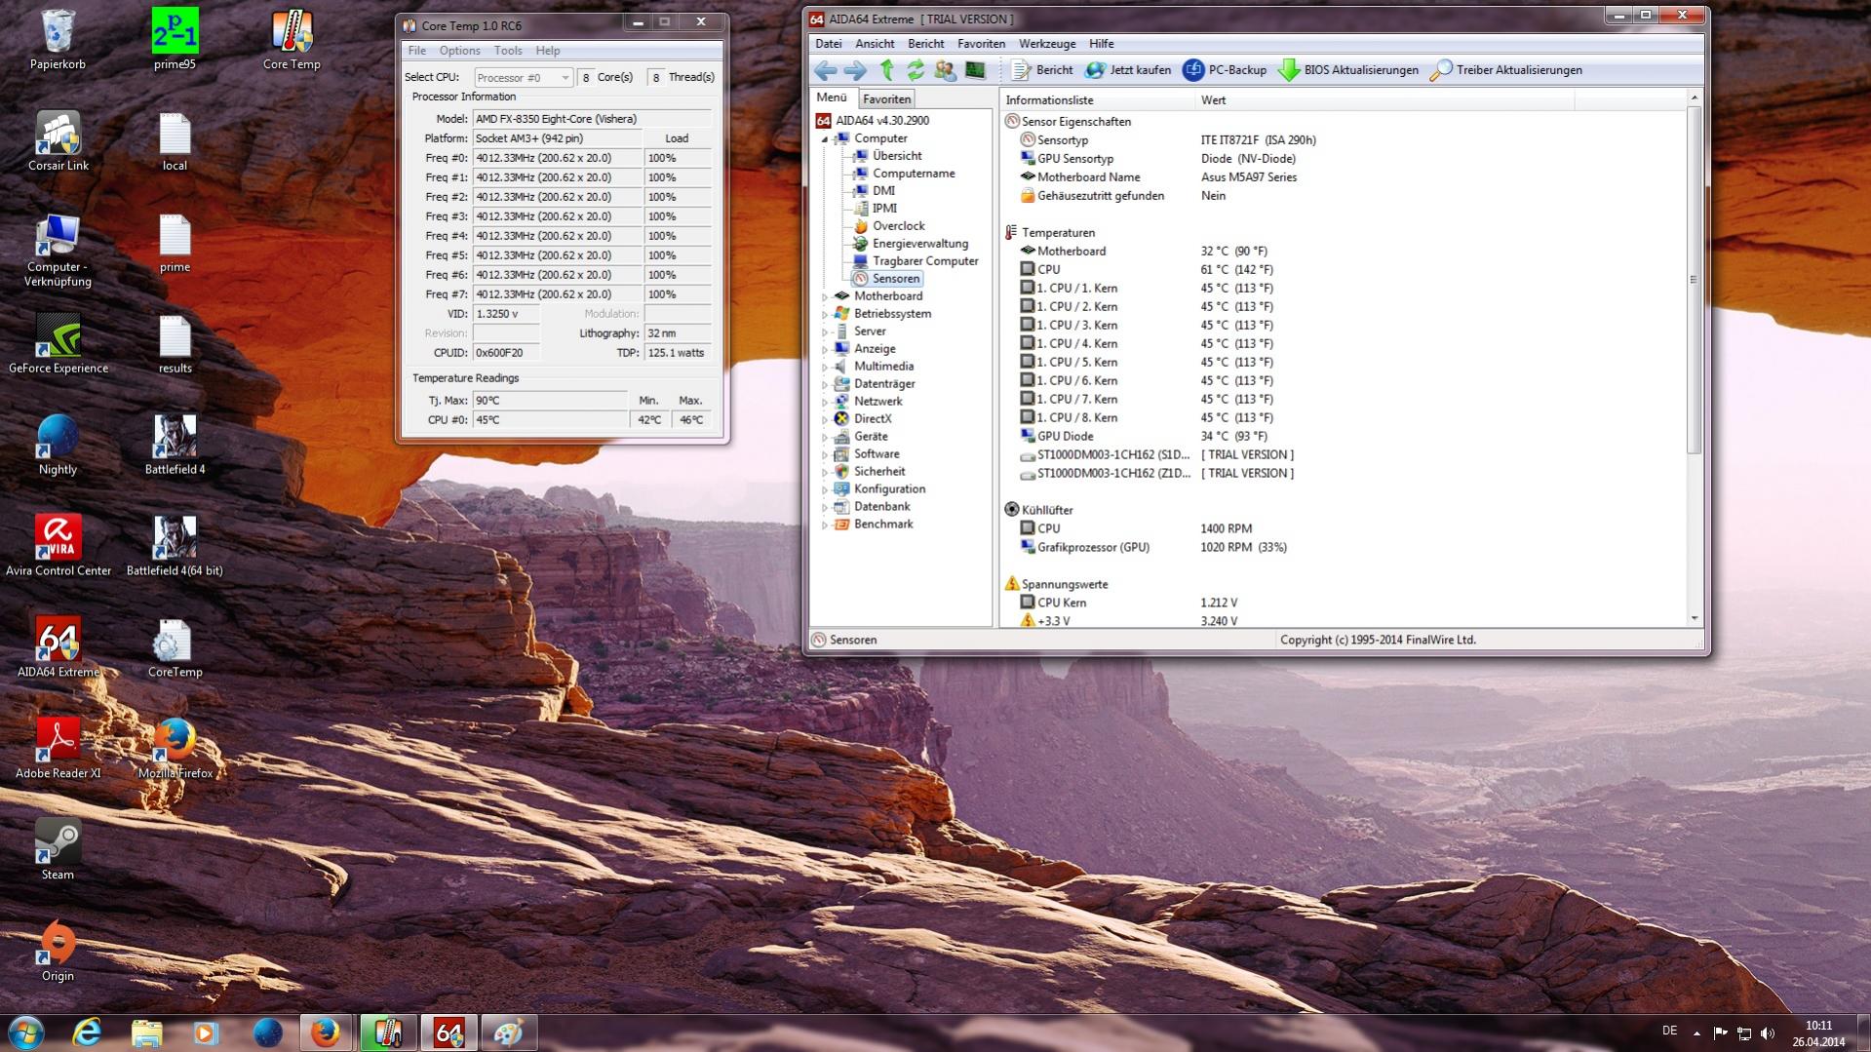Select the Steam desktop icon

point(58,851)
